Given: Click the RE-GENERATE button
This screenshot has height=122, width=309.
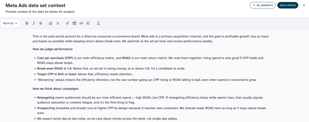Looking at the screenshot, I should 263,5.
